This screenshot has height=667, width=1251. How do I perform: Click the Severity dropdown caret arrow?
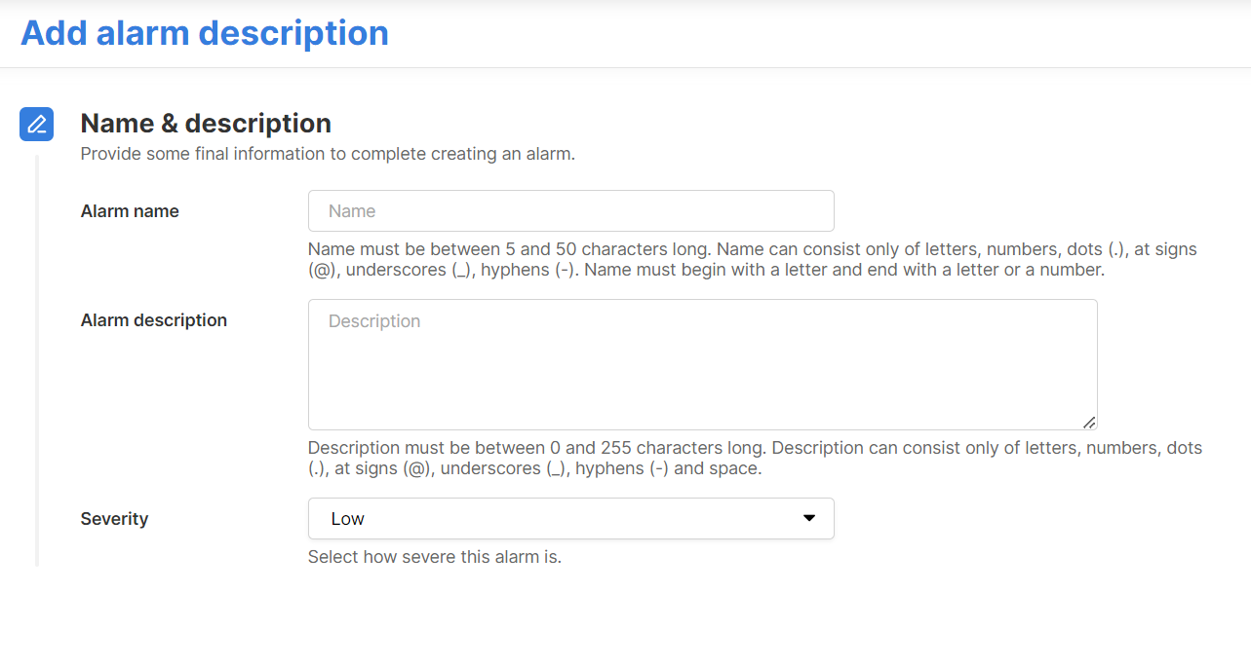pyautogui.click(x=808, y=518)
